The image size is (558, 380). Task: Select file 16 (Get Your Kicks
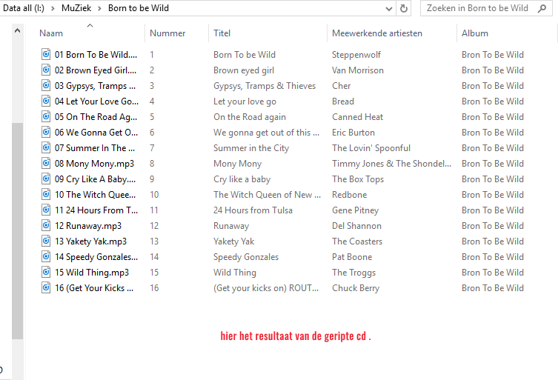94,288
